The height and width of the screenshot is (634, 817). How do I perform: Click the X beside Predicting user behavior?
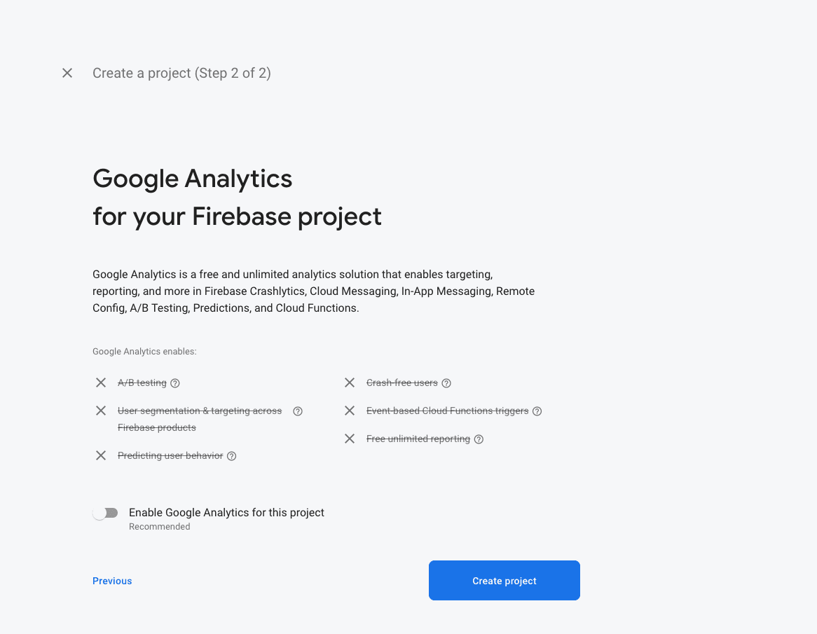tap(100, 455)
